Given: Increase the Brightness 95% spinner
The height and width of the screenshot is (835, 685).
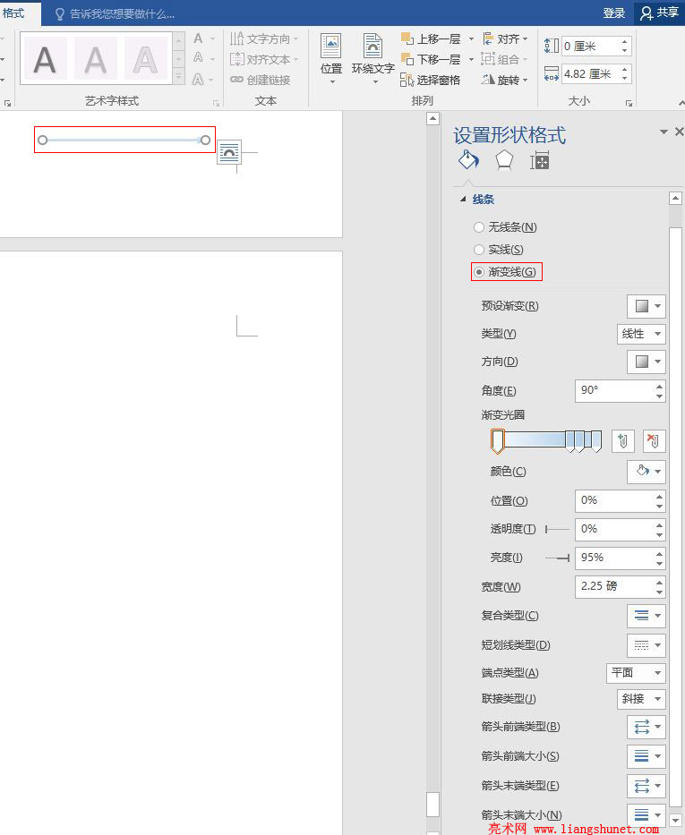Looking at the screenshot, I should 659,553.
